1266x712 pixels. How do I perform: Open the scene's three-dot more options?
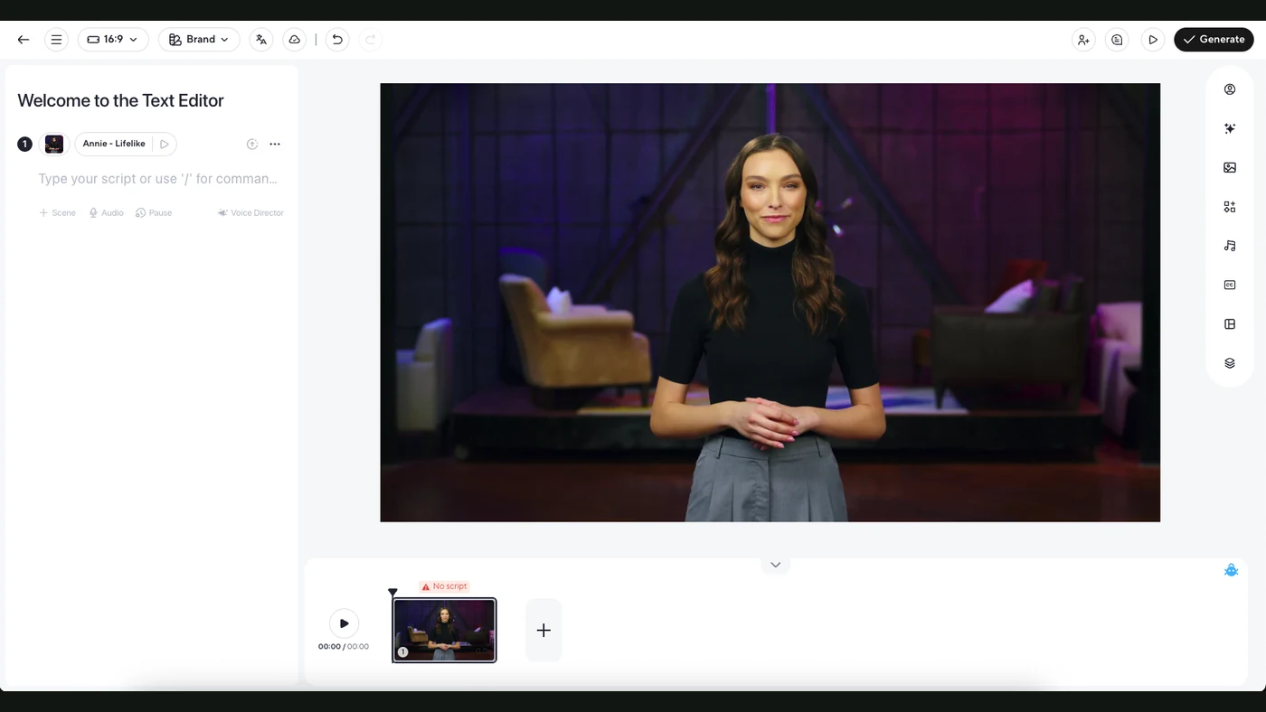coord(275,144)
